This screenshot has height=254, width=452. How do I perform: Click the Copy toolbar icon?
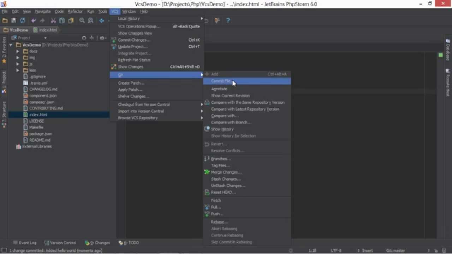62,21
